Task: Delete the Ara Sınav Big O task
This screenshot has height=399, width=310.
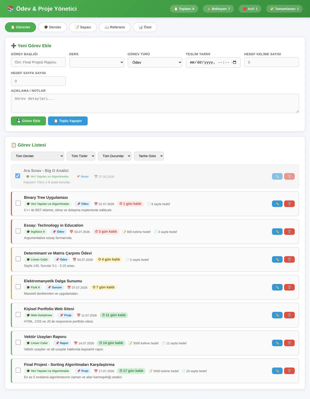Action: pyautogui.click(x=289, y=176)
